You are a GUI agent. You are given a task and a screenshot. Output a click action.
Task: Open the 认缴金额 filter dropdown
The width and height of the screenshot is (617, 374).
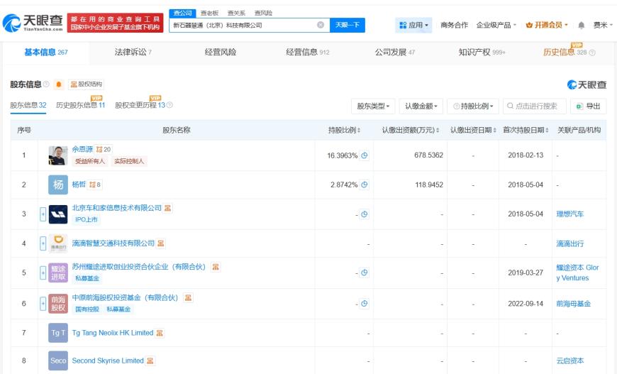[421, 106]
